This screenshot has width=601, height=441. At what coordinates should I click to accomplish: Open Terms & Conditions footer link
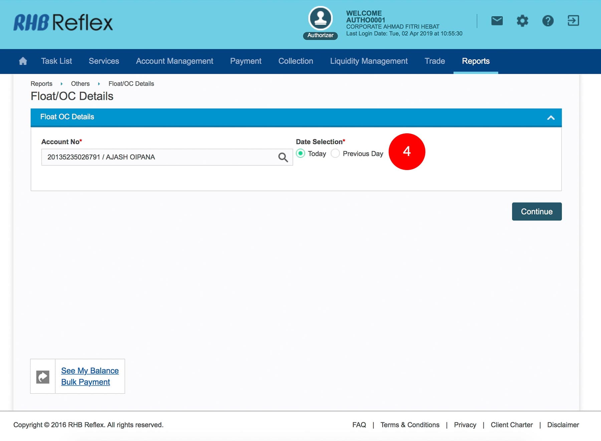coord(410,425)
